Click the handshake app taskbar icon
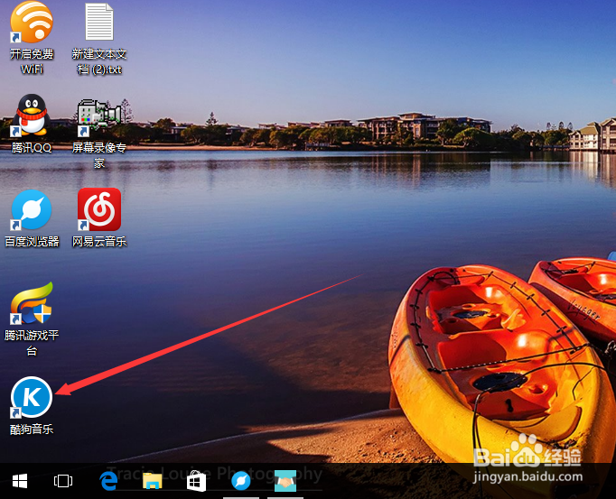The width and height of the screenshot is (616, 499). click(x=285, y=481)
